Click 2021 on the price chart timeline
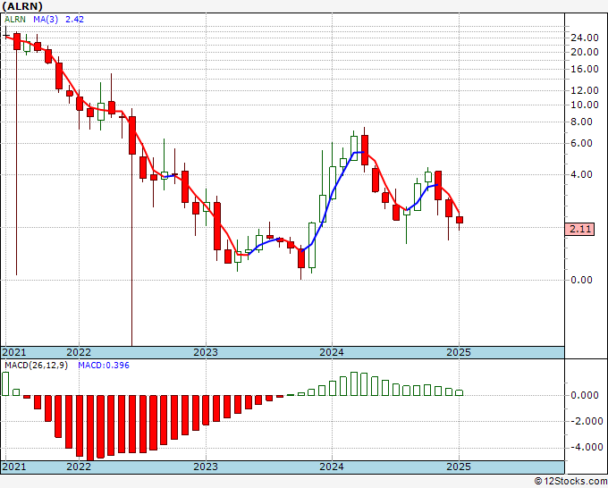The height and width of the screenshot is (488, 608). 14,352
